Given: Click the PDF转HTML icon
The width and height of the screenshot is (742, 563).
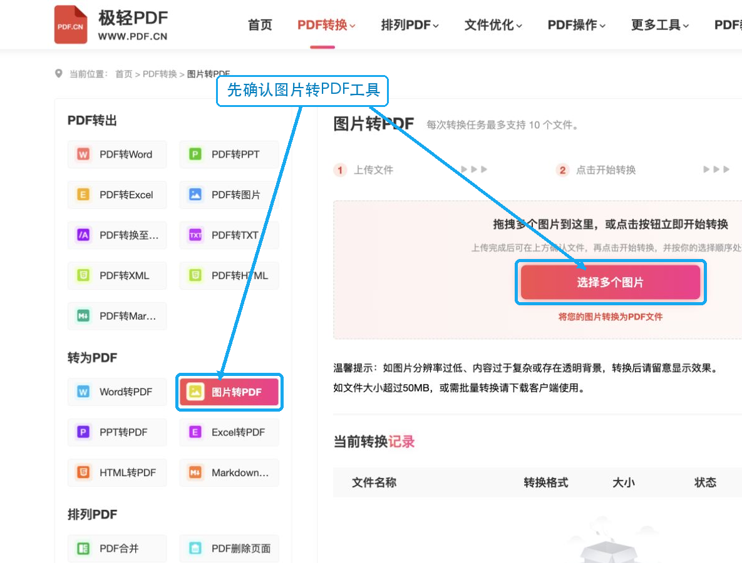Looking at the screenshot, I should [195, 275].
